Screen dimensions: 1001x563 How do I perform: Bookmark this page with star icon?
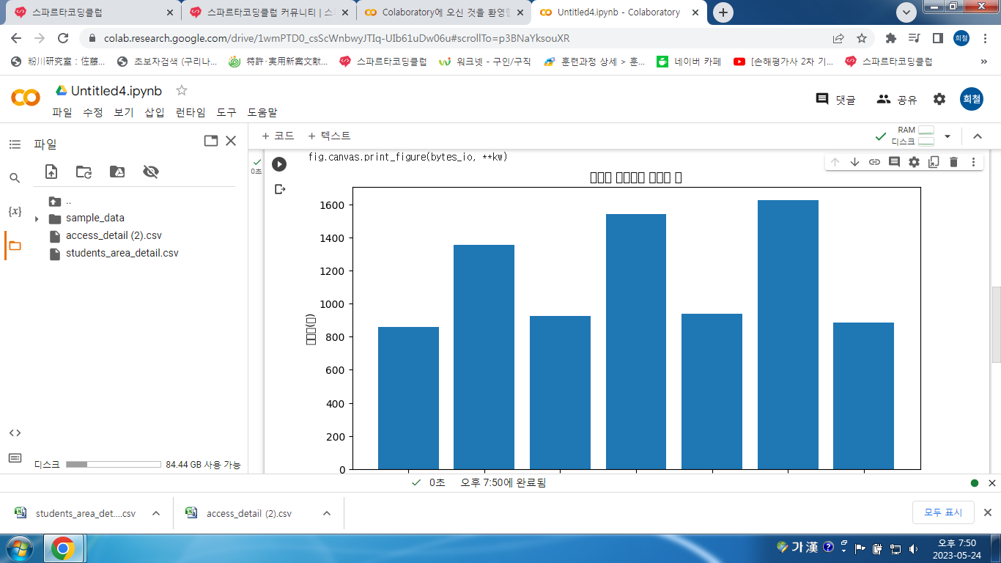tap(862, 38)
